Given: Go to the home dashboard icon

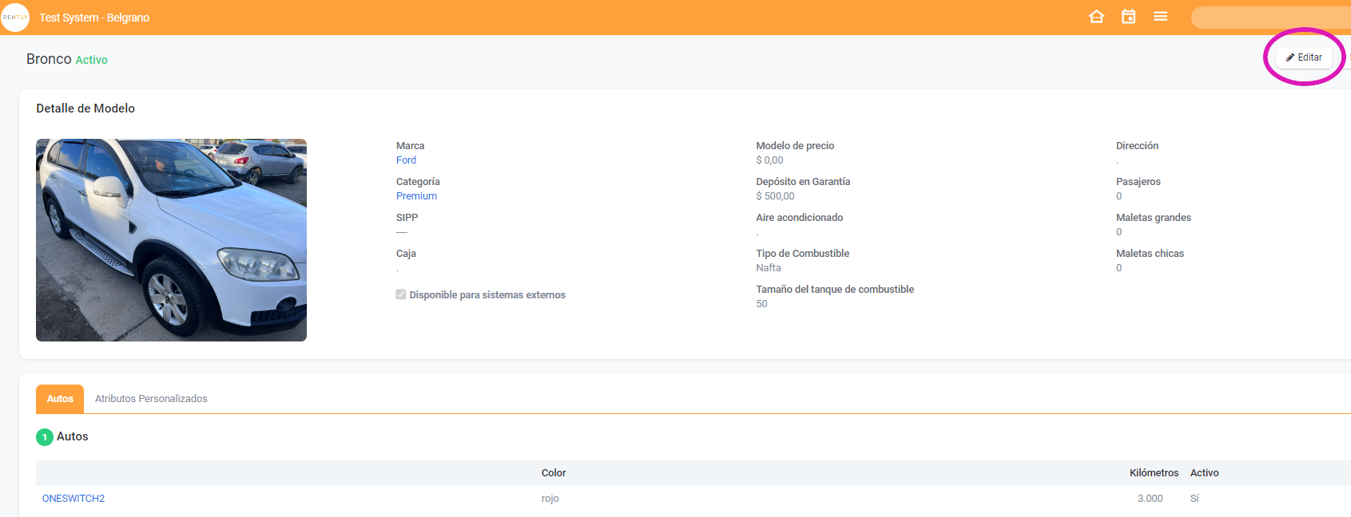Looking at the screenshot, I should pos(1096,17).
